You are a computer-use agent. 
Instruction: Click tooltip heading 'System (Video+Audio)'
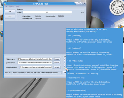tap(78, 90)
